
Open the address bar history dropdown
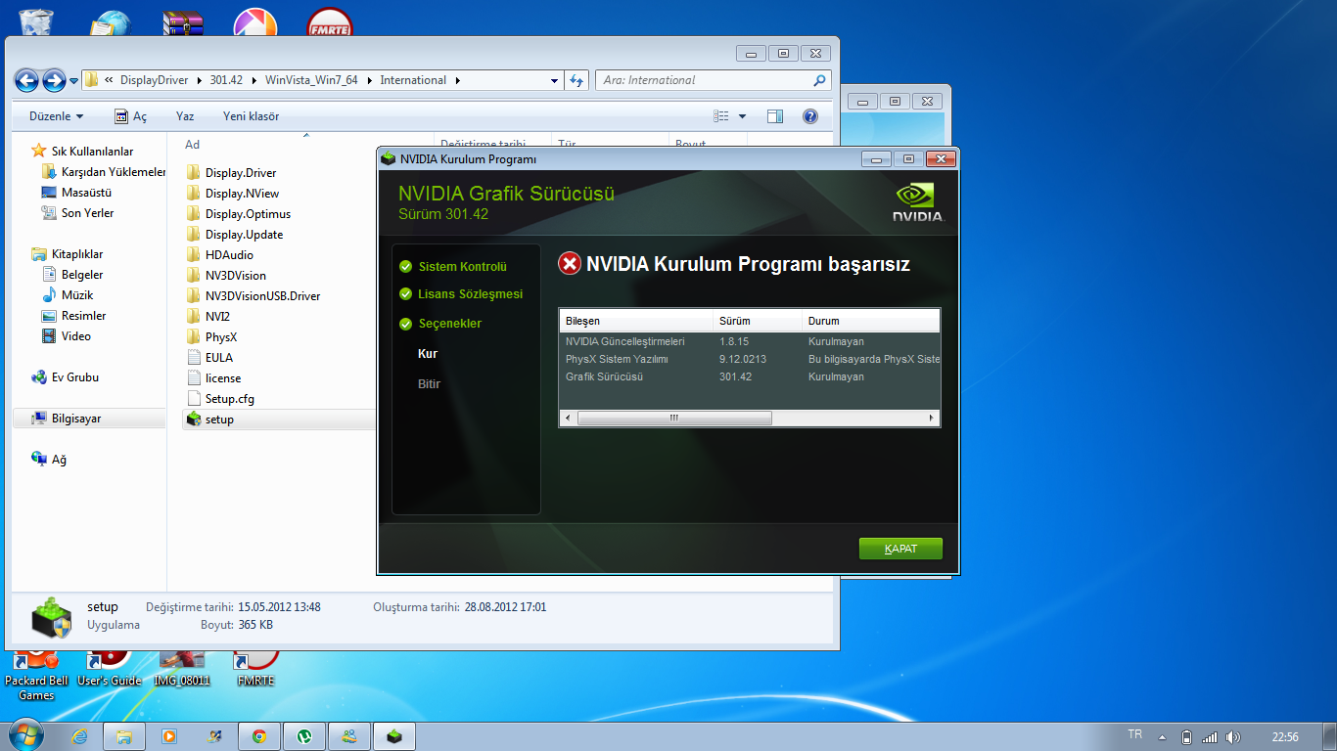click(x=554, y=80)
